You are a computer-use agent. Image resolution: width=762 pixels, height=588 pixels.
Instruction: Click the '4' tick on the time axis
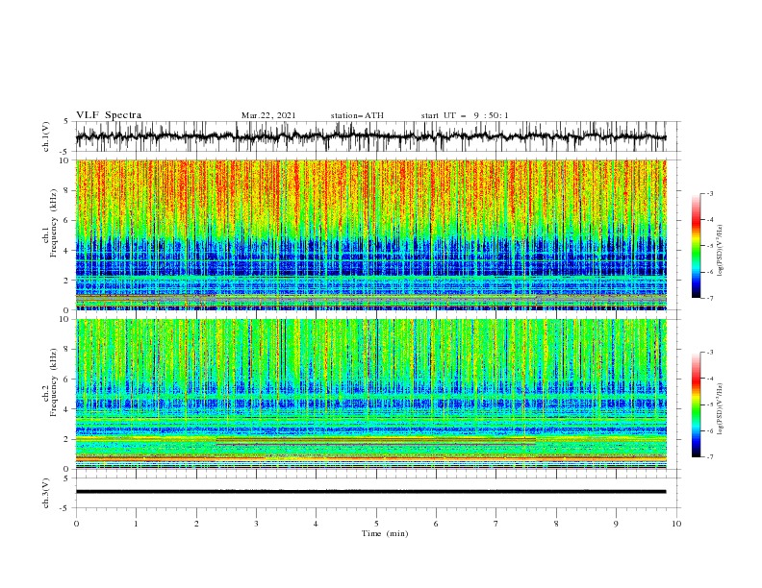point(316,524)
